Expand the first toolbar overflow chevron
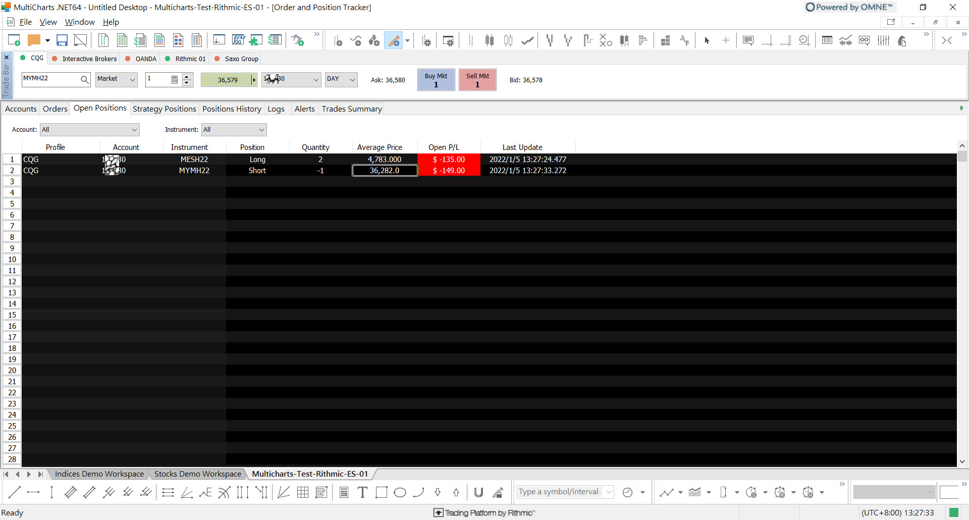 pos(317,34)
